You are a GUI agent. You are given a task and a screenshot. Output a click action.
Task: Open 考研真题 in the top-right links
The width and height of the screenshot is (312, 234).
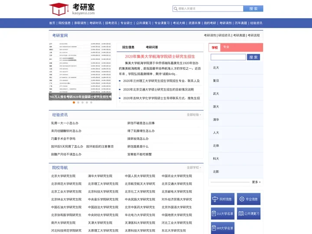[239, 36]
